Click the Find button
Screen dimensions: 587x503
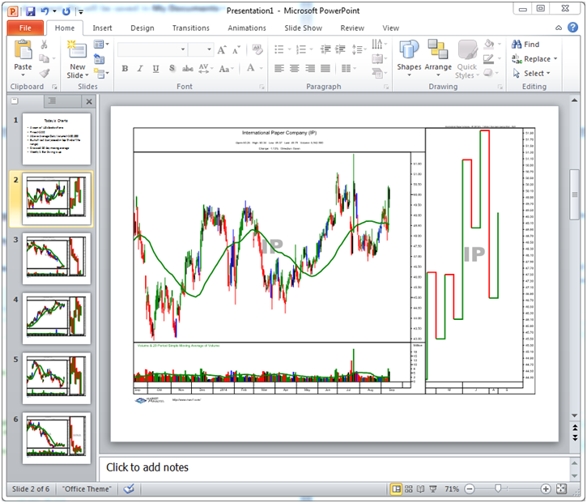point(525,45)
